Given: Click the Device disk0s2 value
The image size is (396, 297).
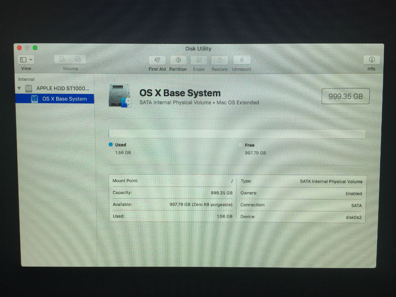Looking at the screenshot, I should coord(354,217).
